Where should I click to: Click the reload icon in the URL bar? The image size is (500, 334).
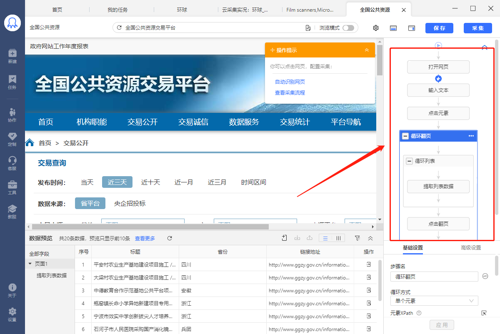coord(119,28)
